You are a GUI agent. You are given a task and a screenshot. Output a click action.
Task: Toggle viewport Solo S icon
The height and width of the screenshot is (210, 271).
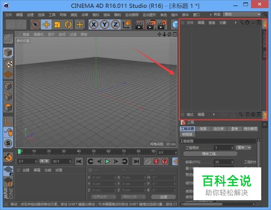8,143
